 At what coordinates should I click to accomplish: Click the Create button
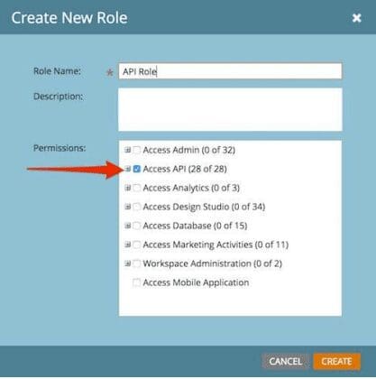336,361
